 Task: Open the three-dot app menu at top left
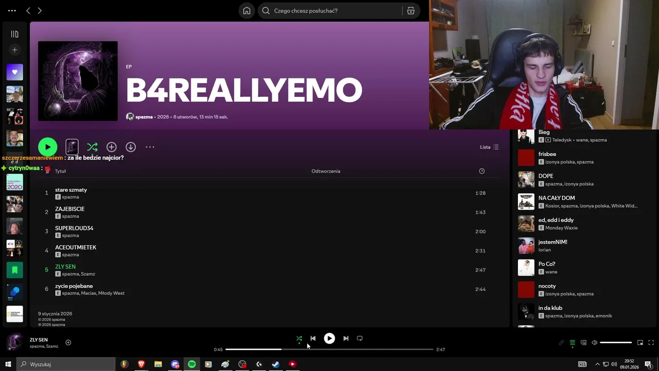[12, 11]
